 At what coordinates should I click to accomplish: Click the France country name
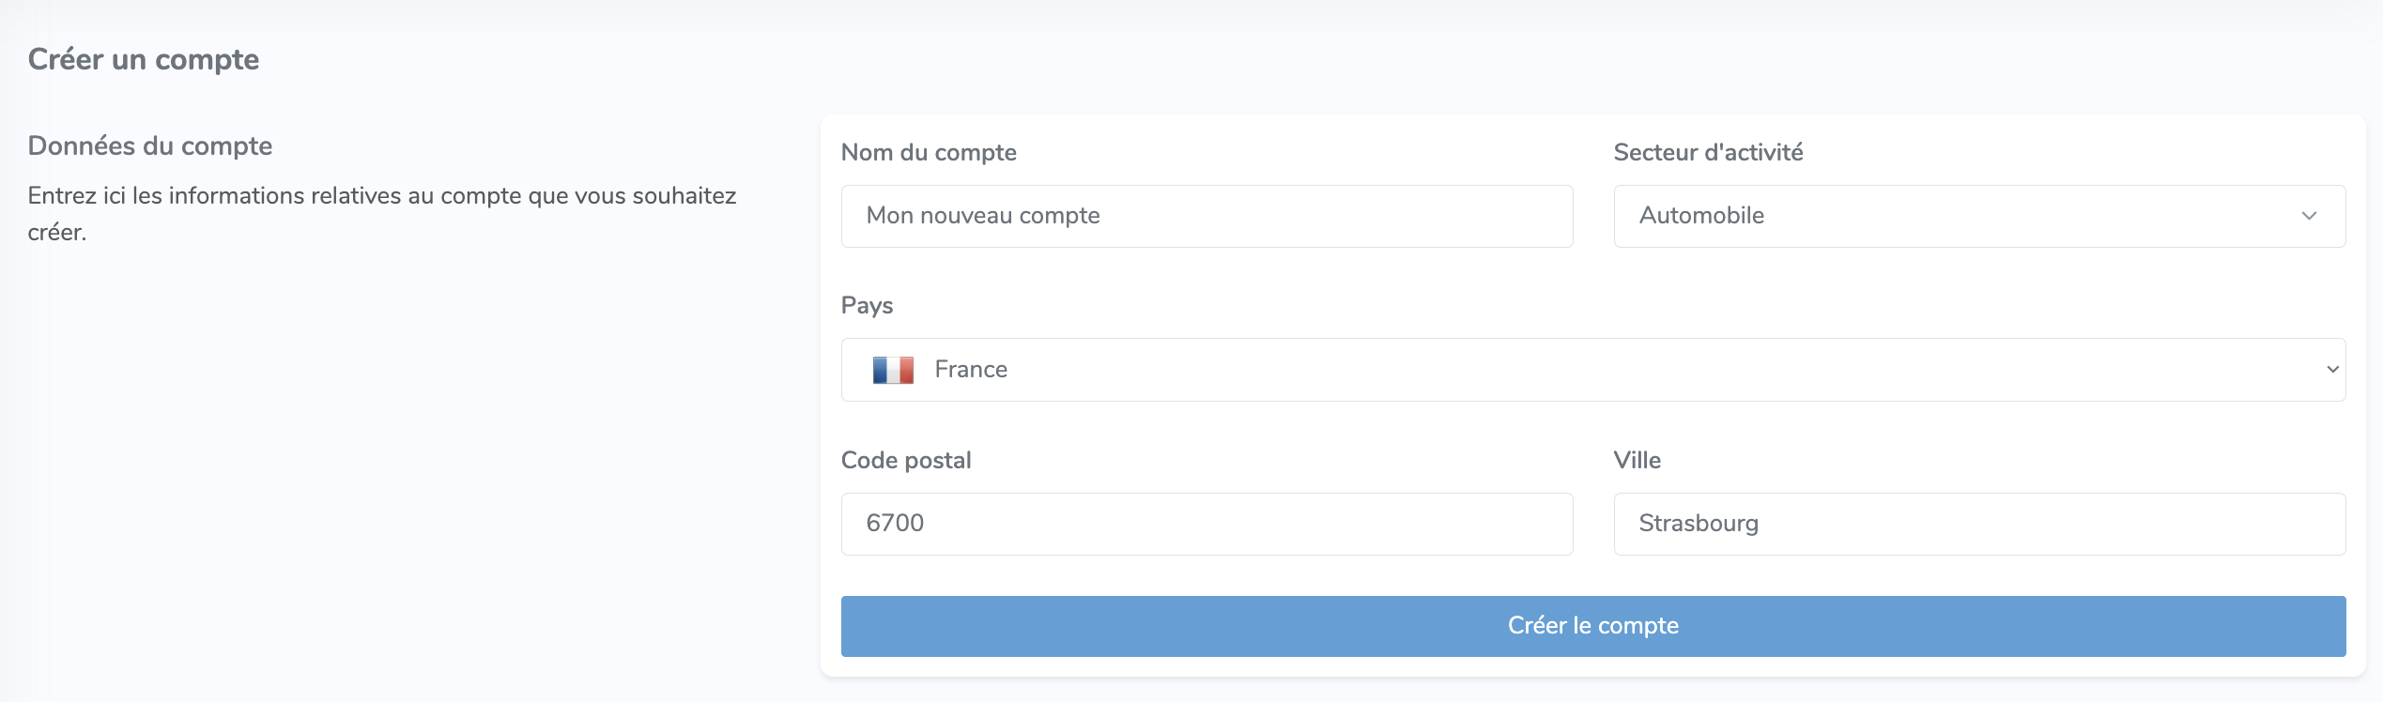tap(971, 370)
